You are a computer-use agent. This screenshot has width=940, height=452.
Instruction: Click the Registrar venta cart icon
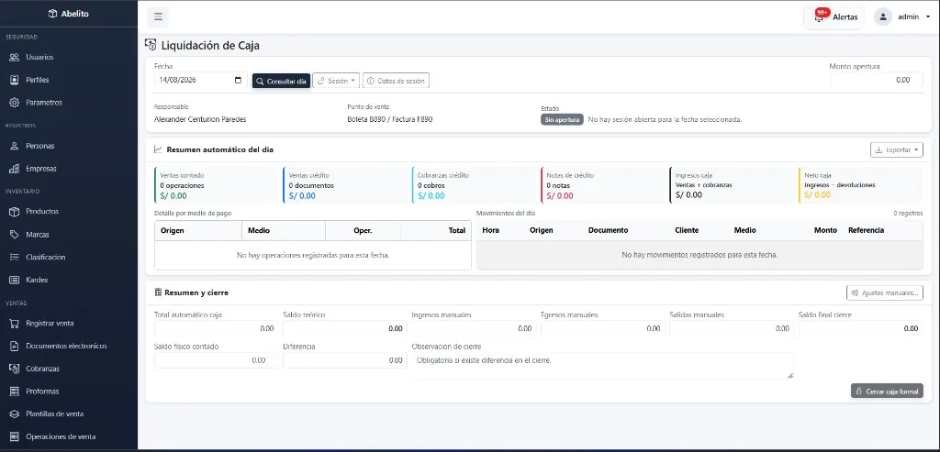pyautogui.click(x=15, y=324)
